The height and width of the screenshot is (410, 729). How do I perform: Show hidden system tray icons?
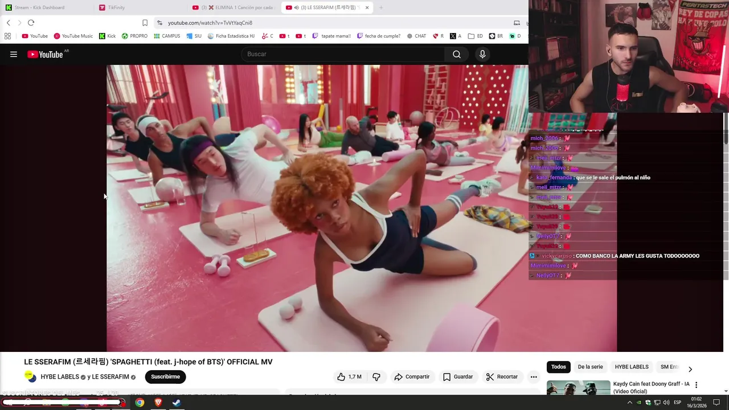[629, 403]
